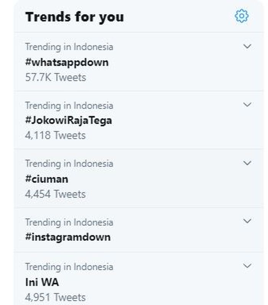Click Trending in Indonesia label above #instagramdown

click(x=69, y=222)
